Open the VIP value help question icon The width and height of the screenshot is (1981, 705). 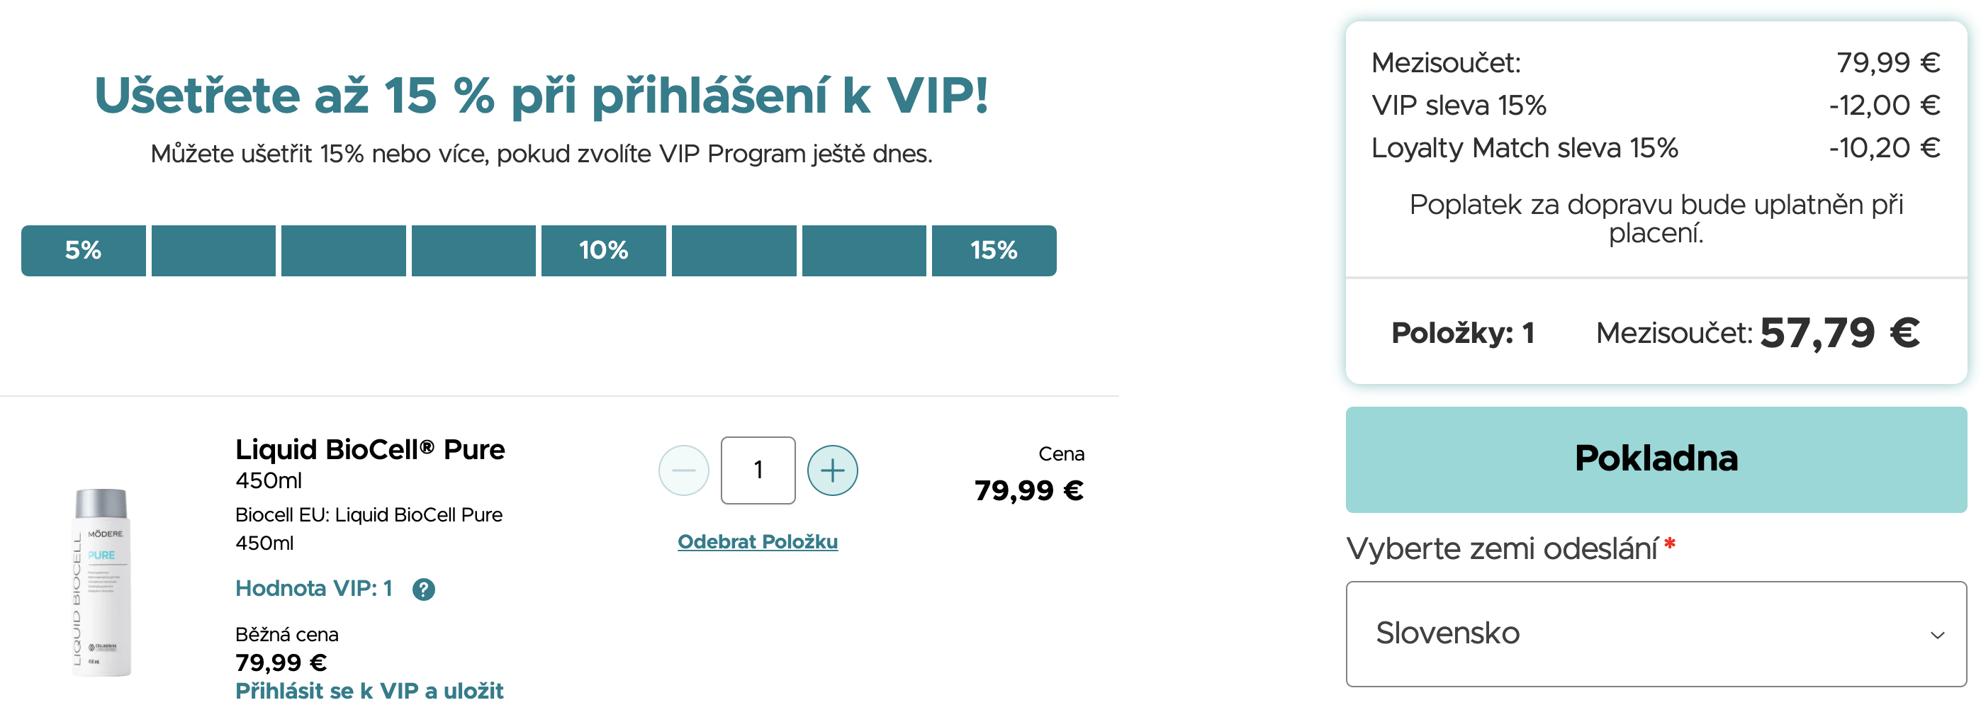pos(424,589)
